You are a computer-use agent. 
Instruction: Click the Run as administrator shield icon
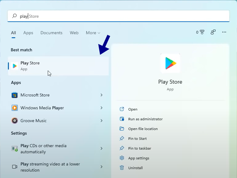122,119
